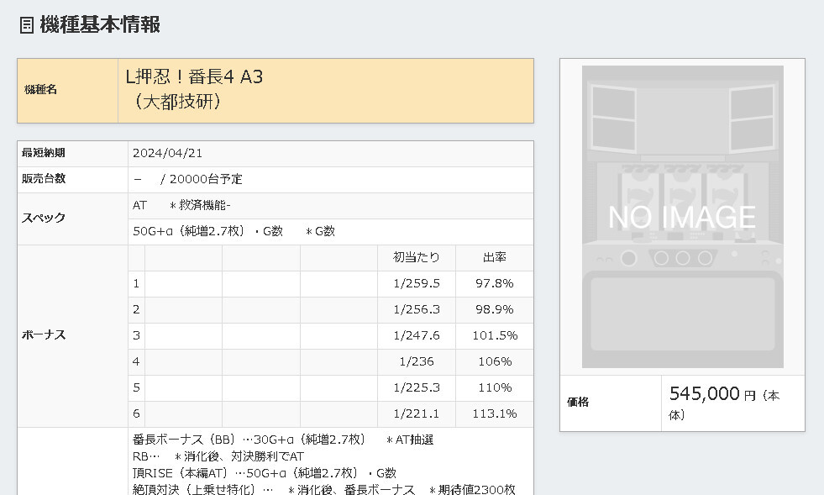Screen dimensions: 824x495
Task: Select the 110% payout value
Action: point(495,387)
